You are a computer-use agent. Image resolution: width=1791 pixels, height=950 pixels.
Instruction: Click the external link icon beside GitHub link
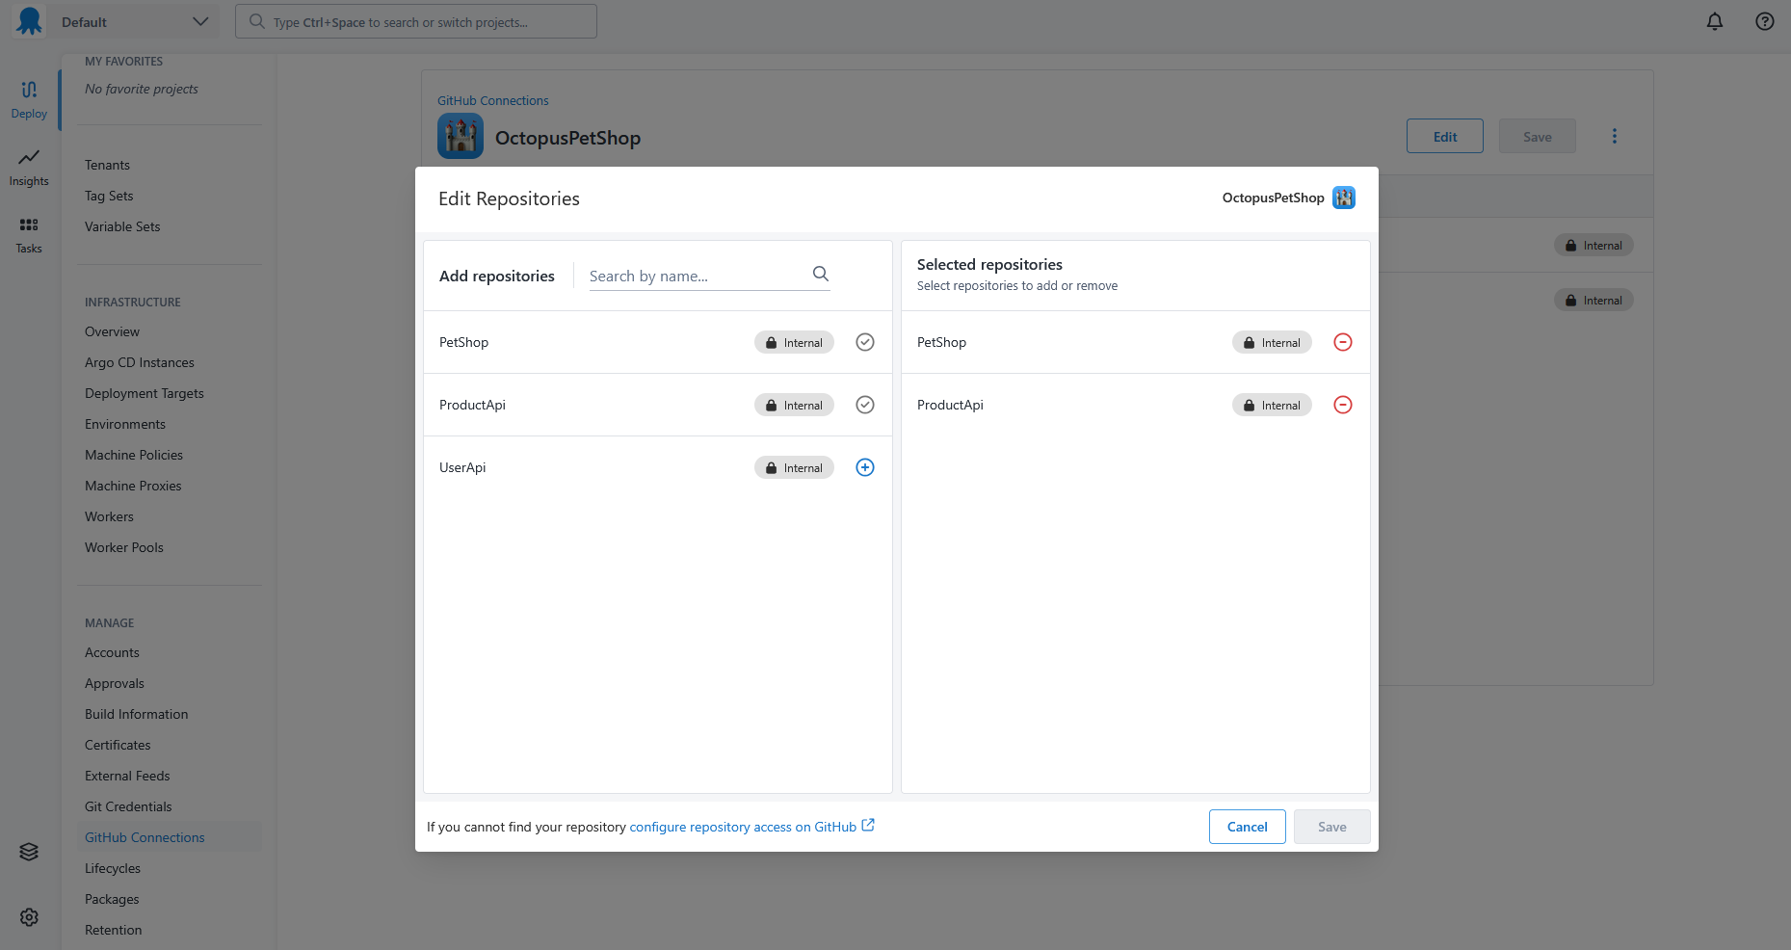coord(868,825)
